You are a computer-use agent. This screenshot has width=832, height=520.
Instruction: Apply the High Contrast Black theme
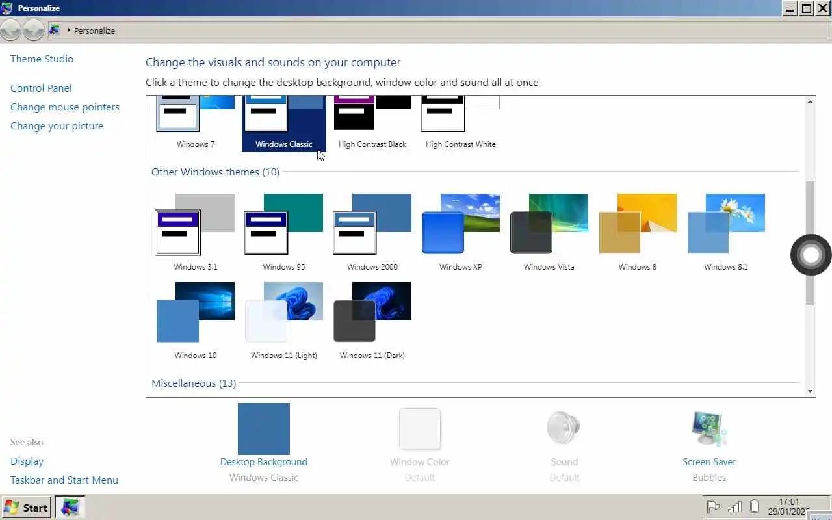tap(372, 123)
